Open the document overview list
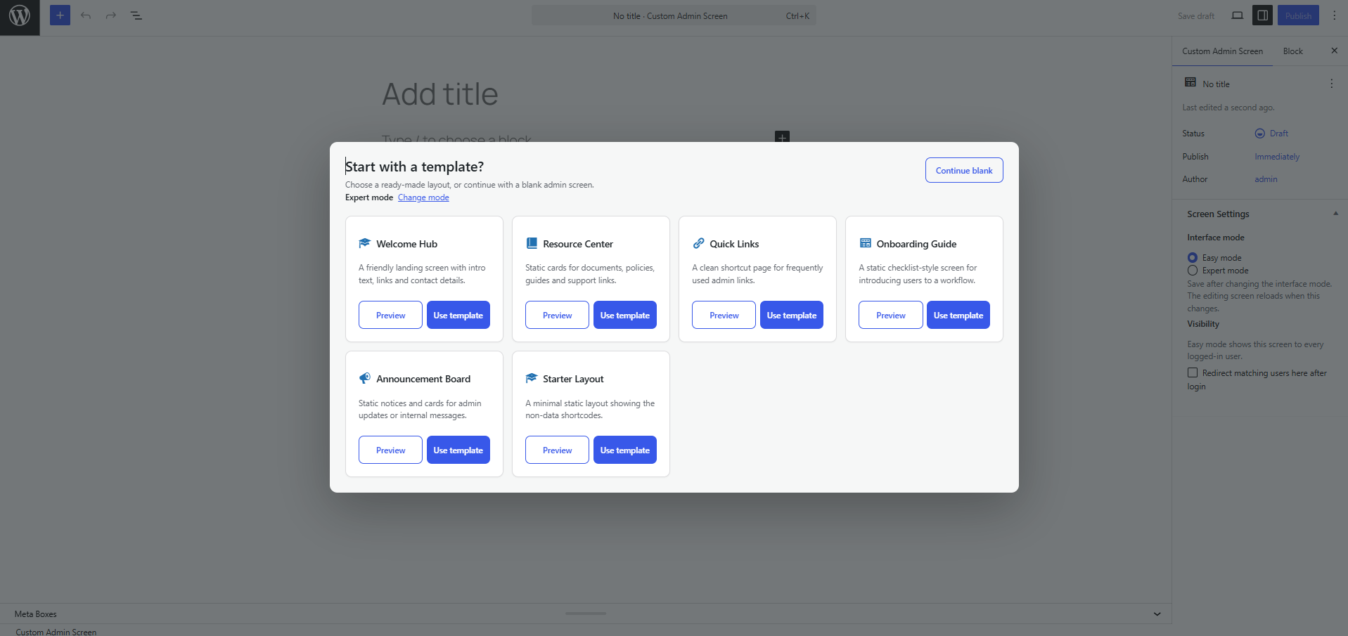The width and height of the screenshot is (1348, 636). pos(136,15)
